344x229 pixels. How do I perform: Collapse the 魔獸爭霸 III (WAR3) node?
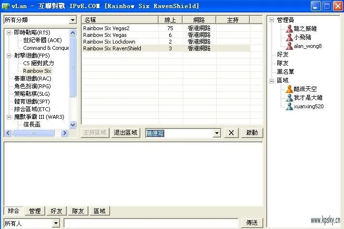tap(9, 117)
